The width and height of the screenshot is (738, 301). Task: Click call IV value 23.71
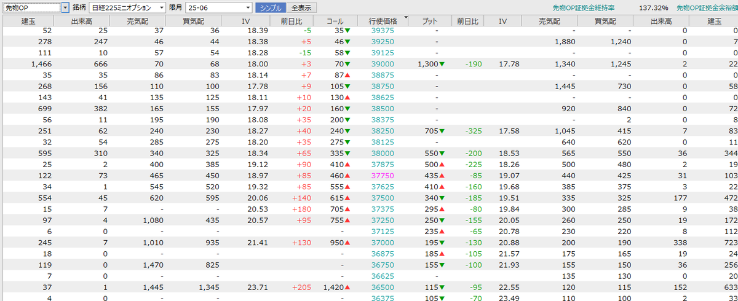pyautogui.click(x=258, y=287)
